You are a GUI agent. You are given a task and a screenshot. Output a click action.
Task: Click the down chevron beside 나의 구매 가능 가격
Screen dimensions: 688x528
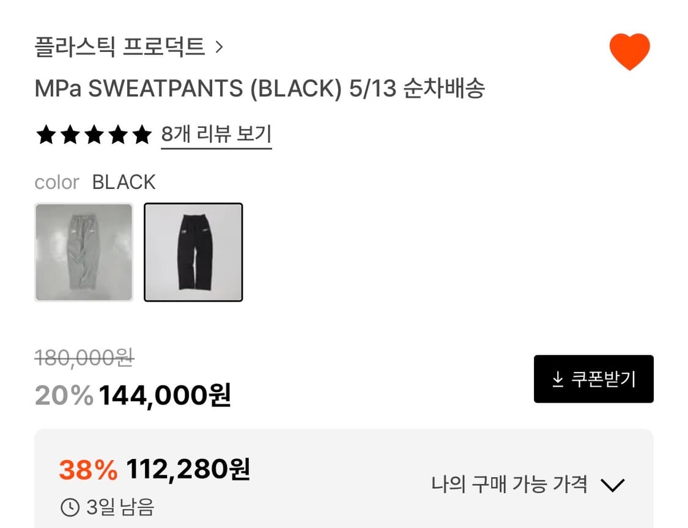coord(612,485)
